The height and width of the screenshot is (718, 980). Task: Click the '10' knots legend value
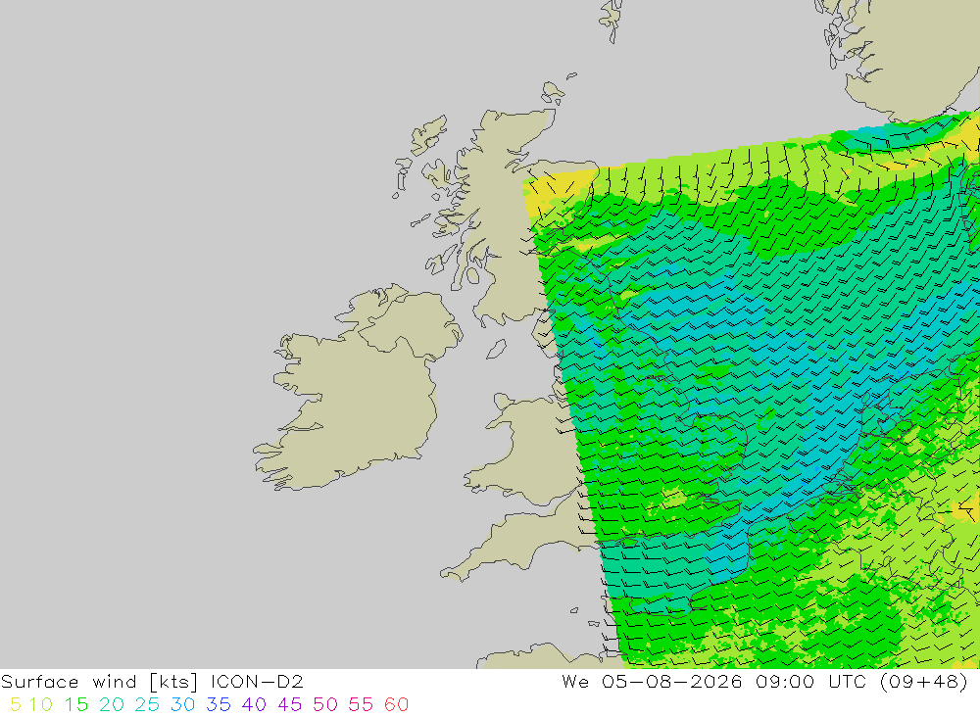[x=40, y=705]
